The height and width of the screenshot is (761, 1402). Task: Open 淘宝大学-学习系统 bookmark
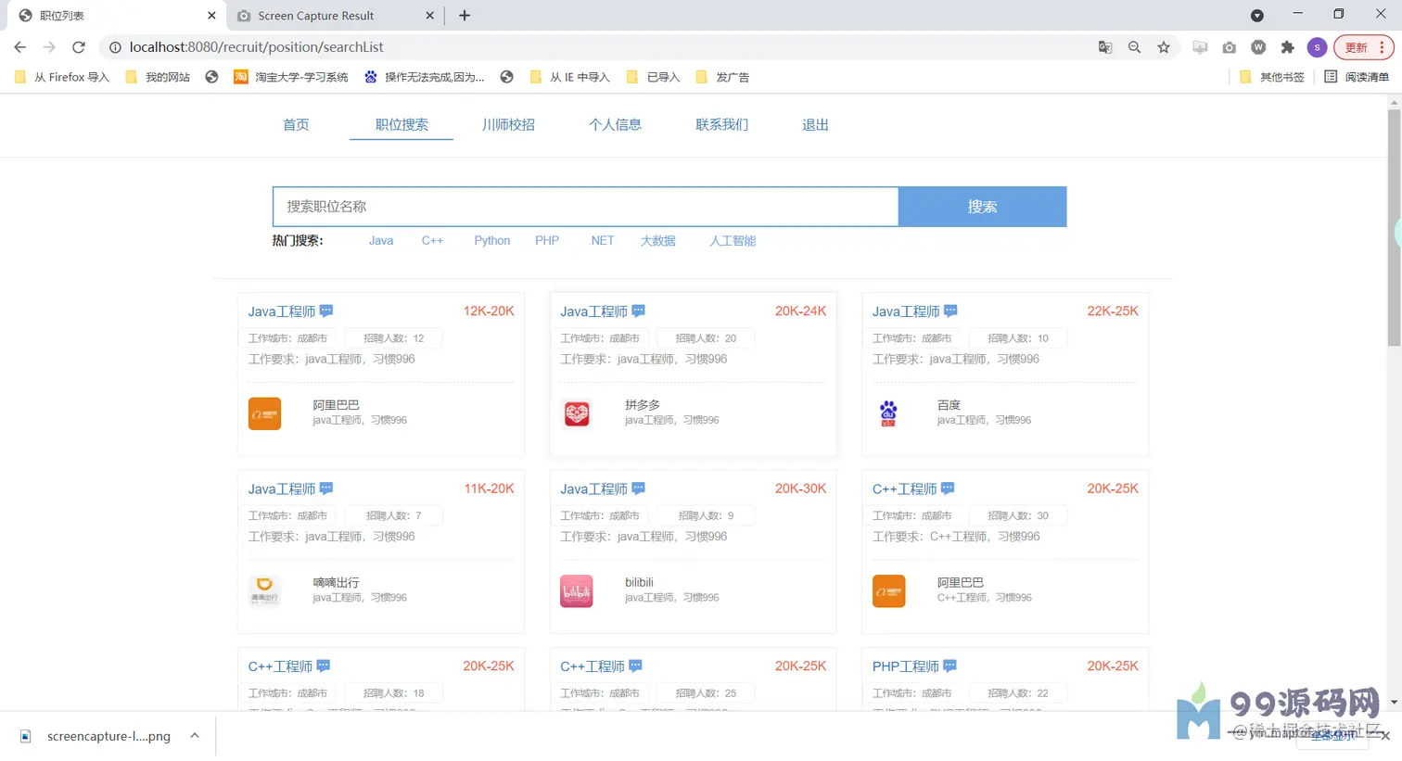pos(291,77)
